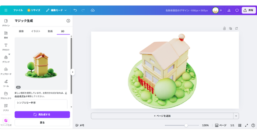Click the 1/1 page indicator
The width and height of the screenshot is (257, 134).
point(232,125)
